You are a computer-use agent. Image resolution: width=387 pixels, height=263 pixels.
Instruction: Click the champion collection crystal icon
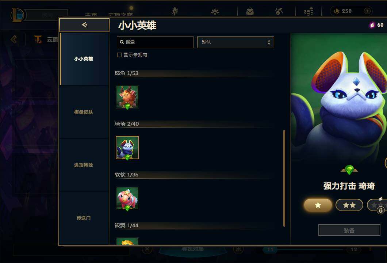tap(175, 11)
